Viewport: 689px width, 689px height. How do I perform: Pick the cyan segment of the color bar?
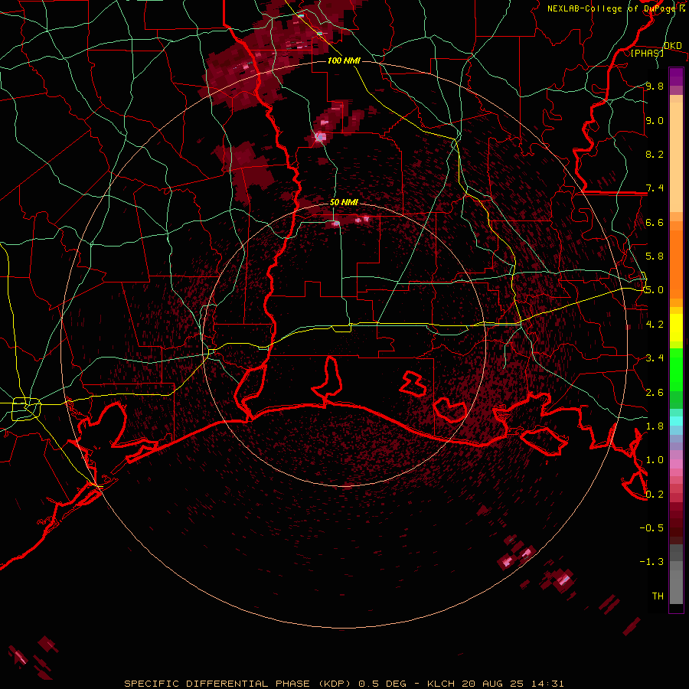pos(676,421)
